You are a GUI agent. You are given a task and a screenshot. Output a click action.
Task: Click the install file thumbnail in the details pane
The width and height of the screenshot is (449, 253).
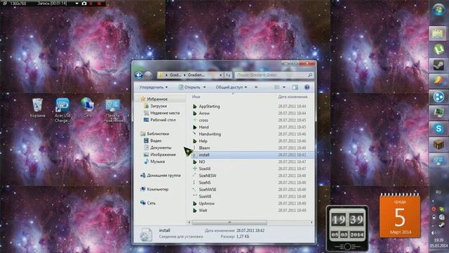(146, 234)
